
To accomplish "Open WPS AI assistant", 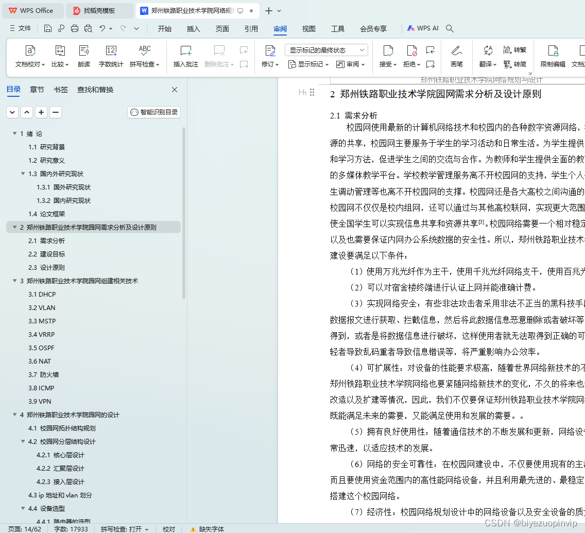I will [x=423, y=28].
